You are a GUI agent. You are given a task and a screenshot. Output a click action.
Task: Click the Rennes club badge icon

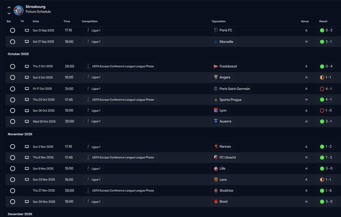(216, 147)
